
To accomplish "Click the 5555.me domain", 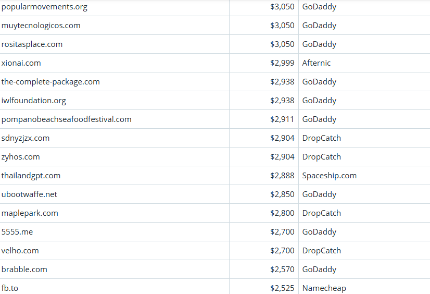I will [x=17, y=232].
